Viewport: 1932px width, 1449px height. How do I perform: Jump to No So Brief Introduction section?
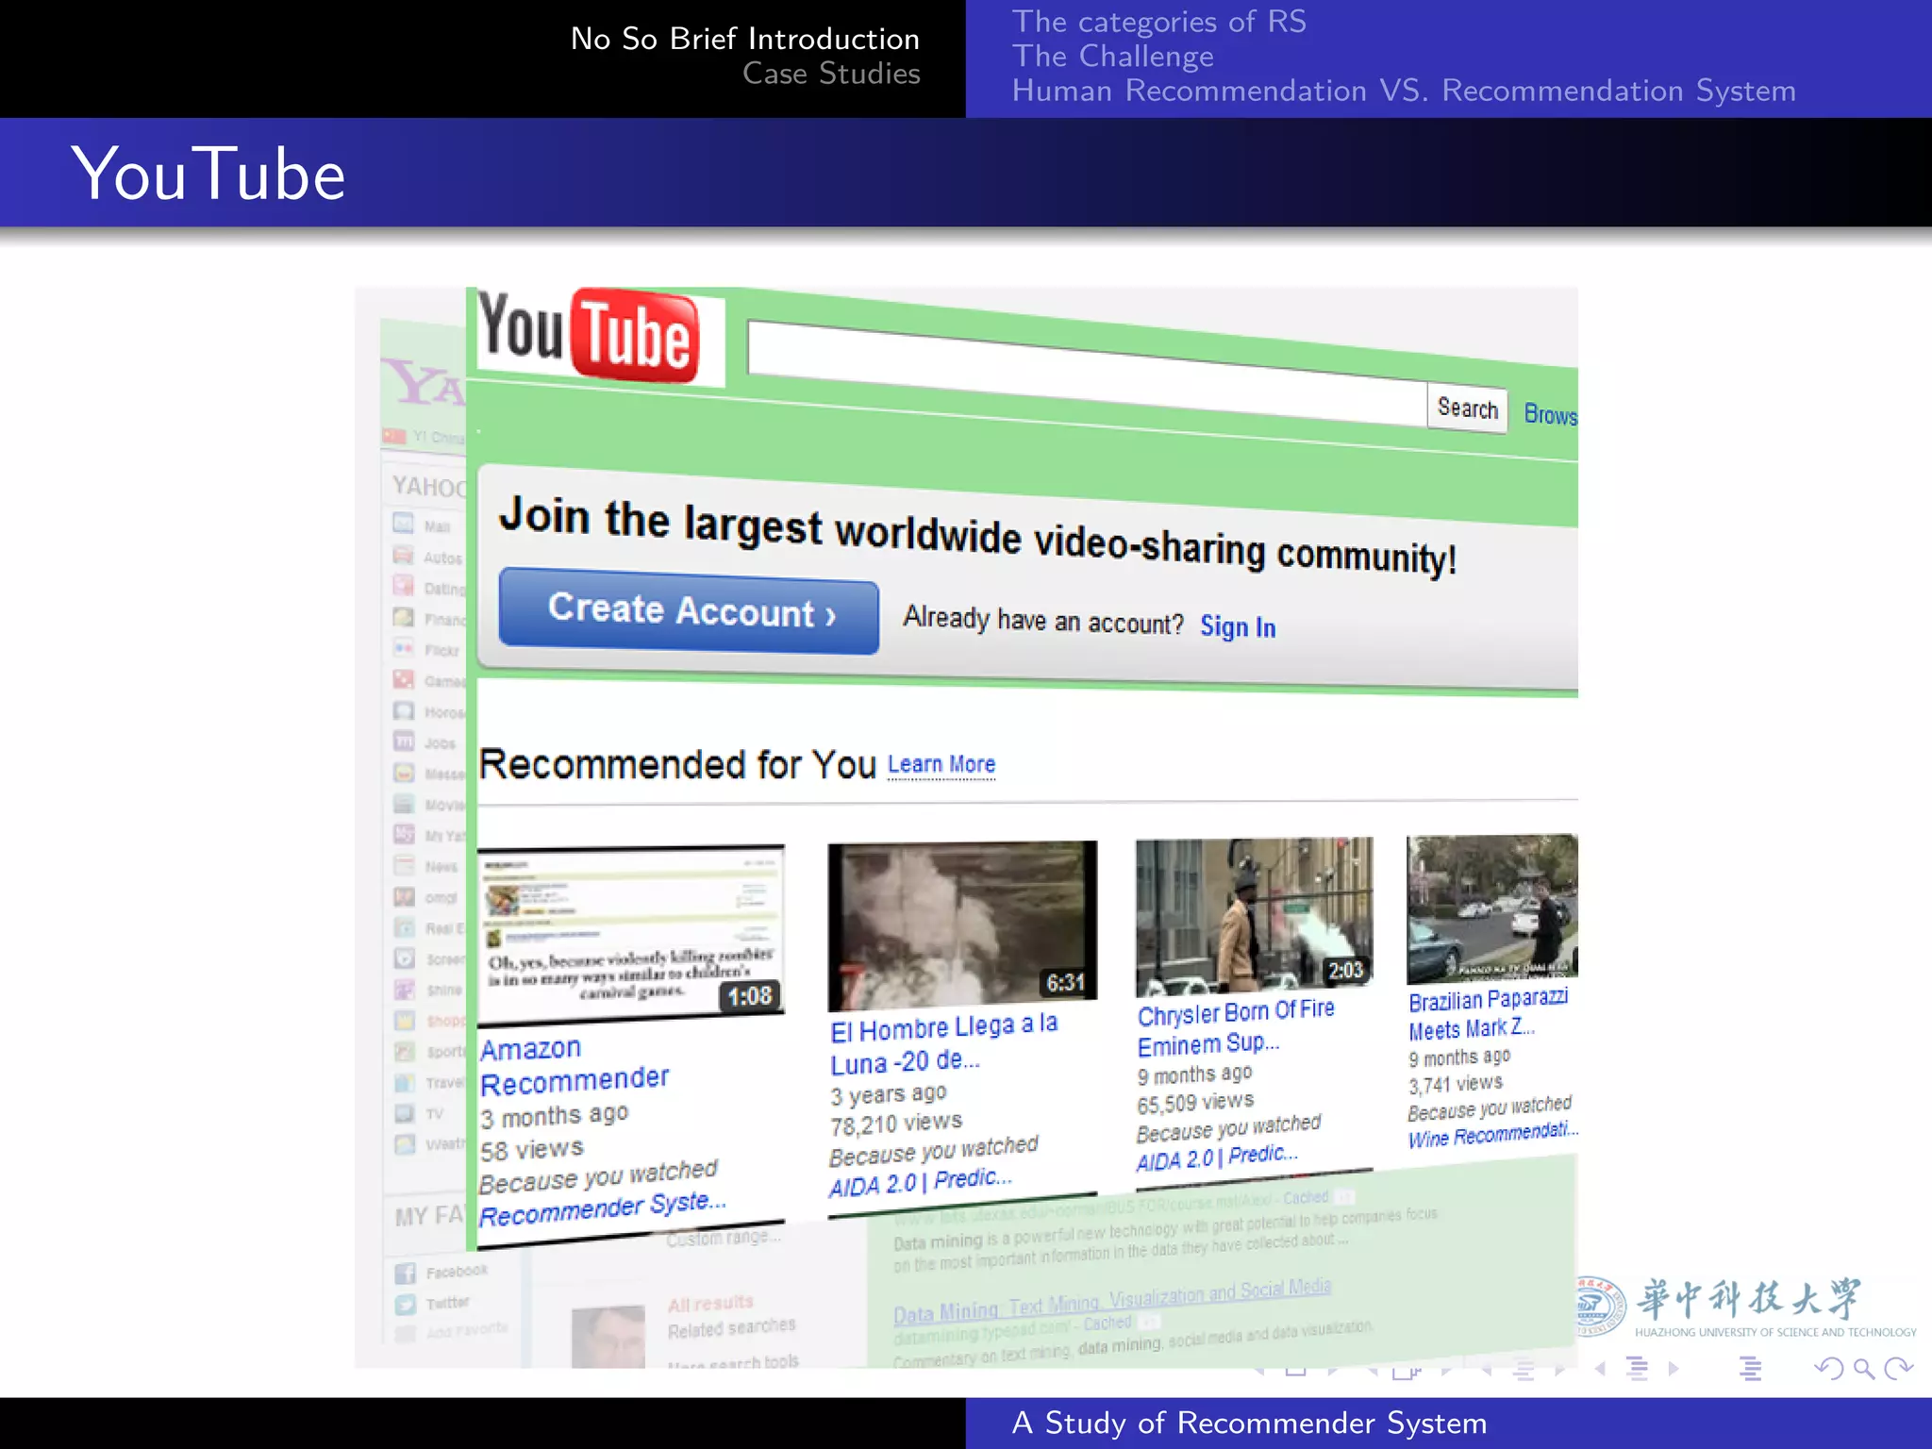[x=744, y=39]
